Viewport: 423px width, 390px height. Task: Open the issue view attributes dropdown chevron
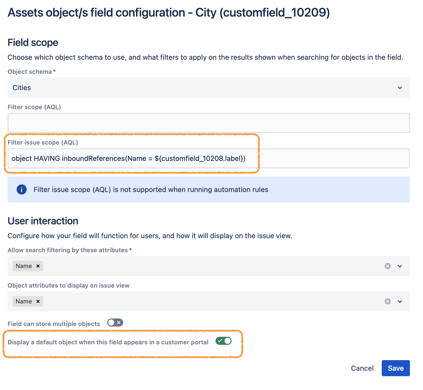tap(400, 301)
